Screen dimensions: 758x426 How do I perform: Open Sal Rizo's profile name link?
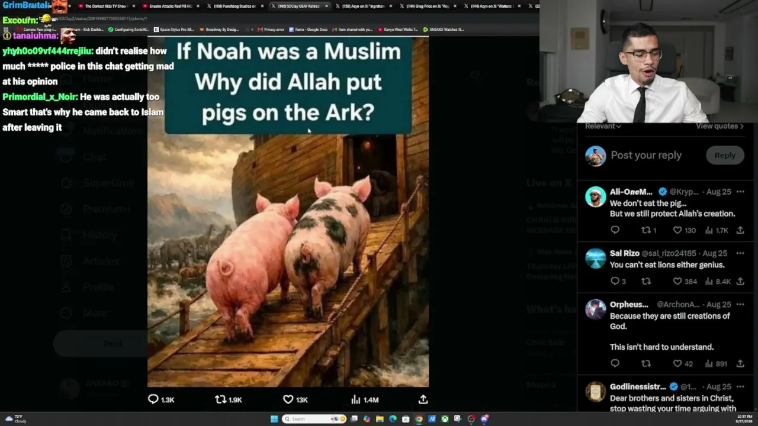(x=624, y=253)
